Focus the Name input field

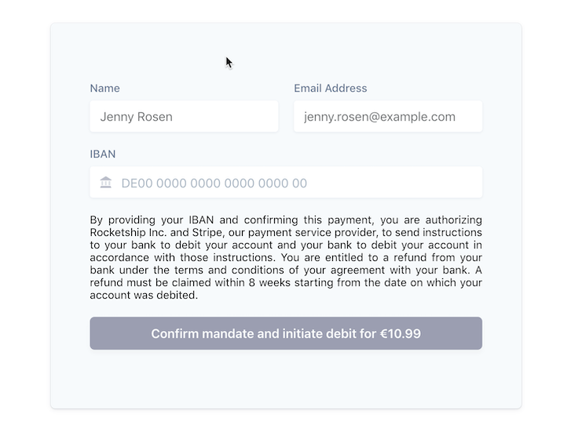[x=184, y=116]
